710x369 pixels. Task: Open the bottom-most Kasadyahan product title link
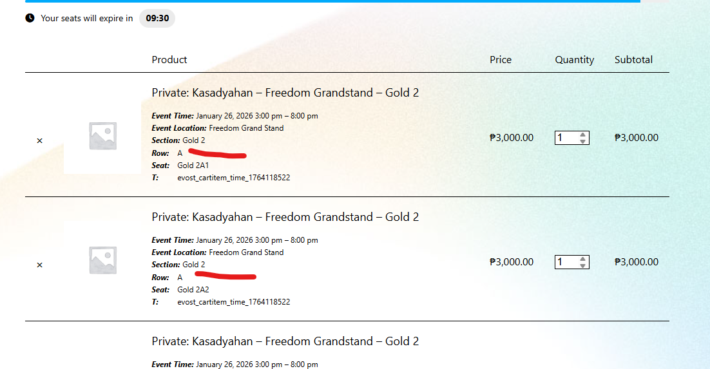[285, 341]
